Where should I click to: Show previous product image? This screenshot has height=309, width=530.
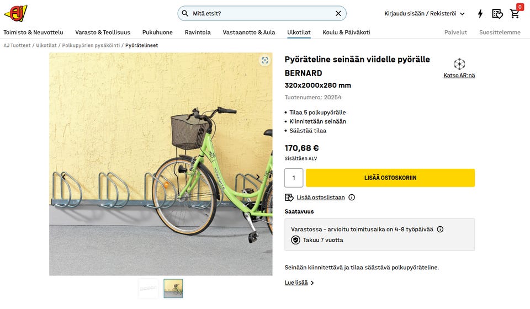[63, 177]
